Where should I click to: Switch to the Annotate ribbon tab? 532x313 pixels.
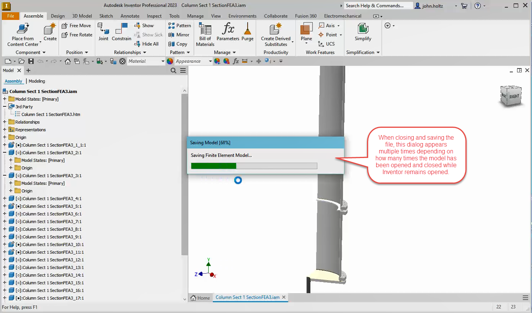coord(130,16)
